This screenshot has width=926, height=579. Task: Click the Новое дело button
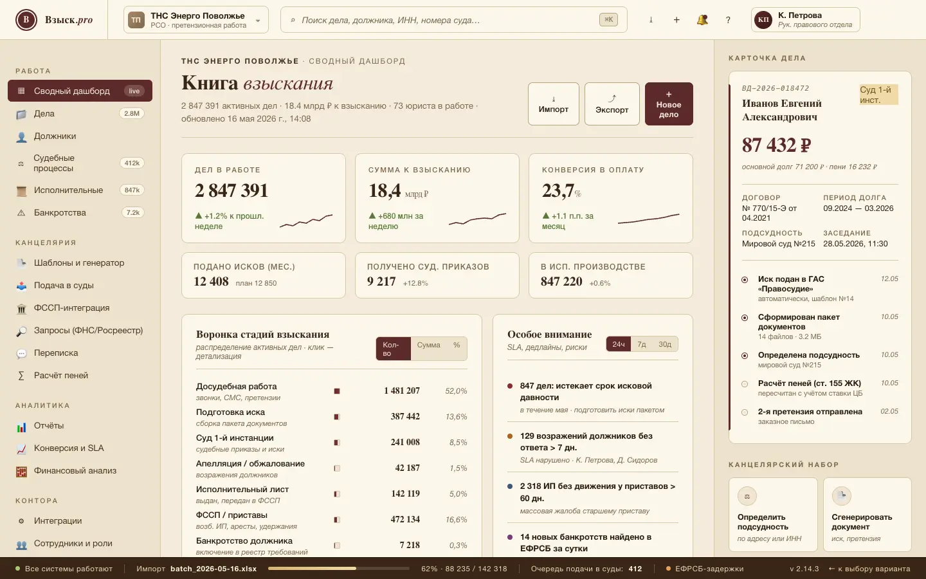point(669,104)
